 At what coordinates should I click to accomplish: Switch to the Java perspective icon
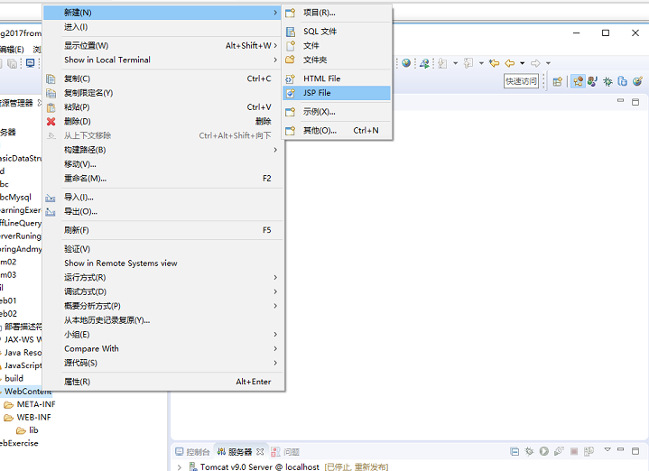593,81
